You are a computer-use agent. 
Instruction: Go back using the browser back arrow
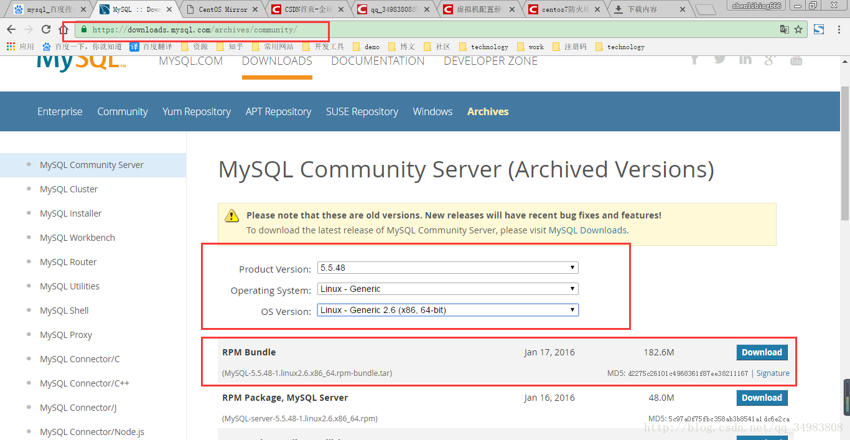coord(11,29)
